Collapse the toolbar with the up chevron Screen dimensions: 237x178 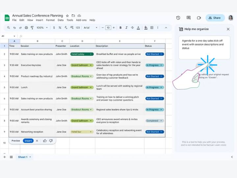pyautogui.click(x=166, y=28)
